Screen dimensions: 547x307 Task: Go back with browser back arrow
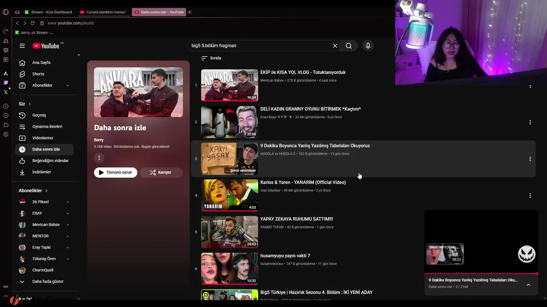(17, 23)
